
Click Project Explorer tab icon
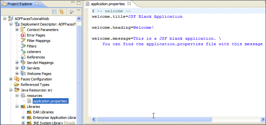click(x=4, y=4)
